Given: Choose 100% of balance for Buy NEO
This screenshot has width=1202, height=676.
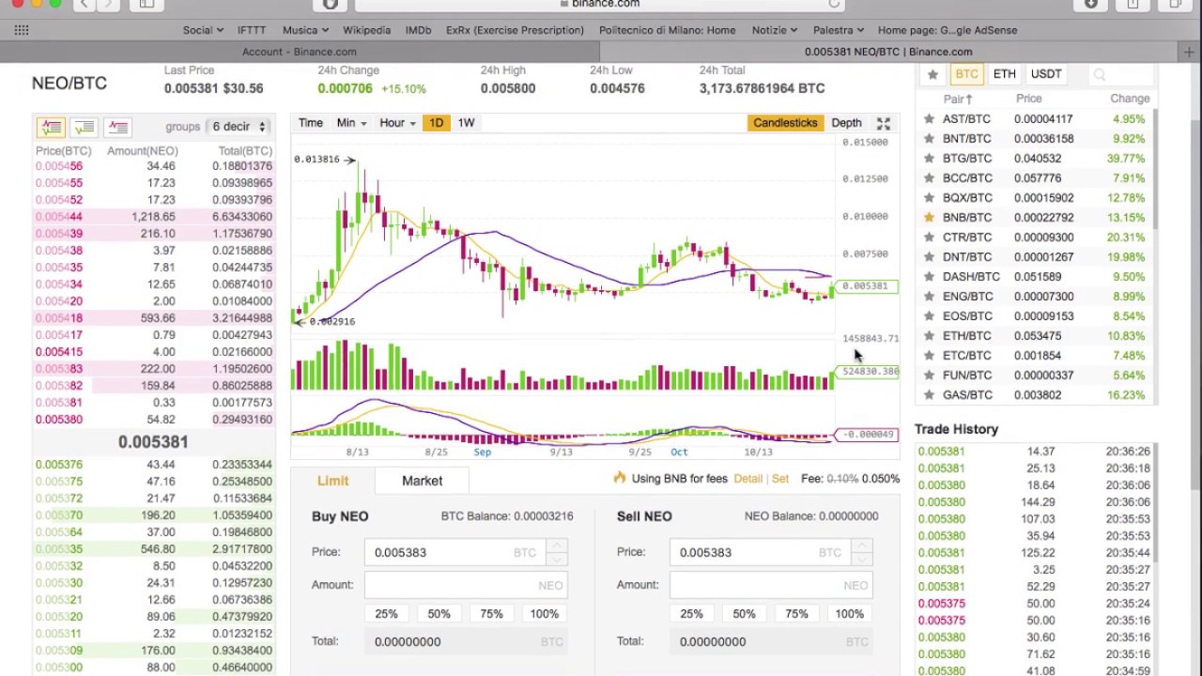Looking at the screenshot, I should pyautogui.click(x=545, y=614).
